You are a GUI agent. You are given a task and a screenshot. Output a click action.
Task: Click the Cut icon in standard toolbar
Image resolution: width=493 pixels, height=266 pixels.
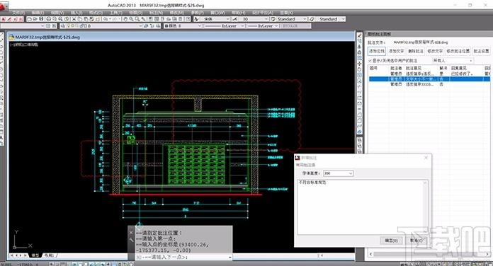pos(74,19)
